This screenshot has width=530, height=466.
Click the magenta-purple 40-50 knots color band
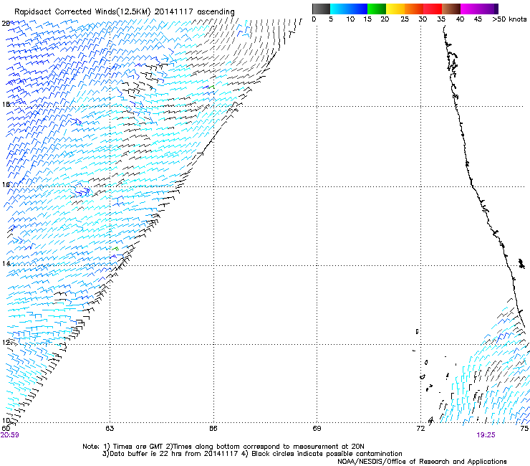click(479, 9)
